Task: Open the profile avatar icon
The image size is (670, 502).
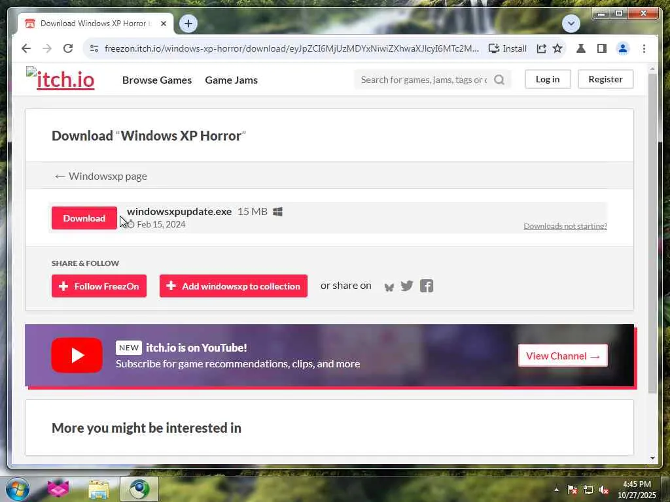Action: [x=623, y=48]
